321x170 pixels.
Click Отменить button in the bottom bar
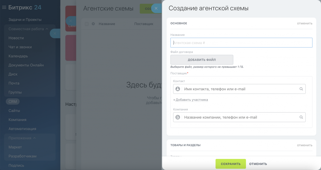(x=258, y=164)
